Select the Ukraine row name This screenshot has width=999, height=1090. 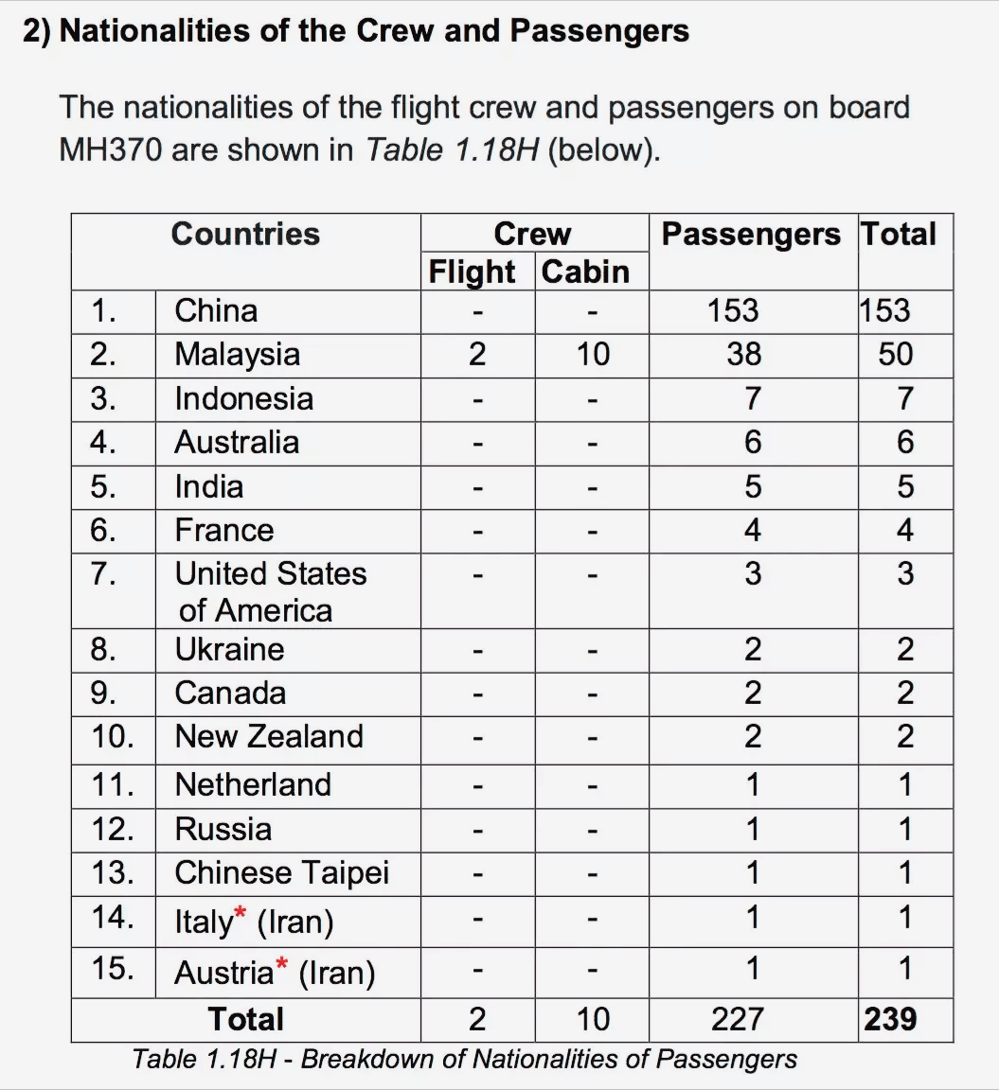(x=229, y=650)
